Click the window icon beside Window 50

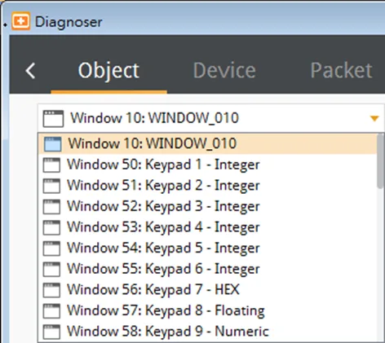click(x=51, y=165)
